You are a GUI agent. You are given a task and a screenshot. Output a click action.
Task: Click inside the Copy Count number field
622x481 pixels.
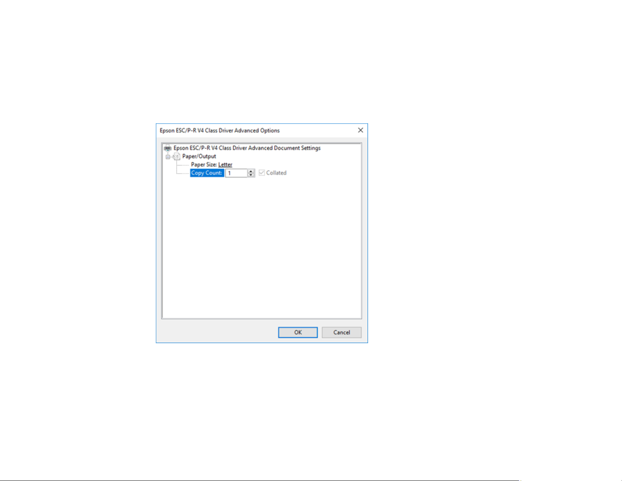236,173
